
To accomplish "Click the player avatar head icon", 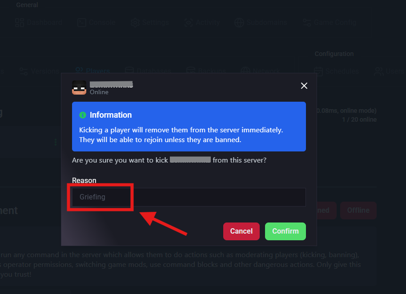I will tap(79, 87).
